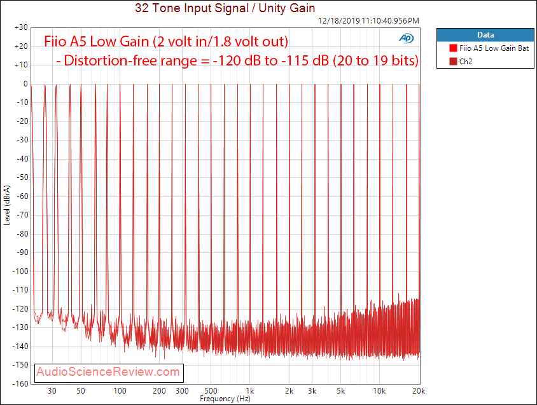Image resolution: width=537 pixels, height=405 pixels.
Task: Click the red Fiio A5 legend swatch
Action: coord(453,48)
